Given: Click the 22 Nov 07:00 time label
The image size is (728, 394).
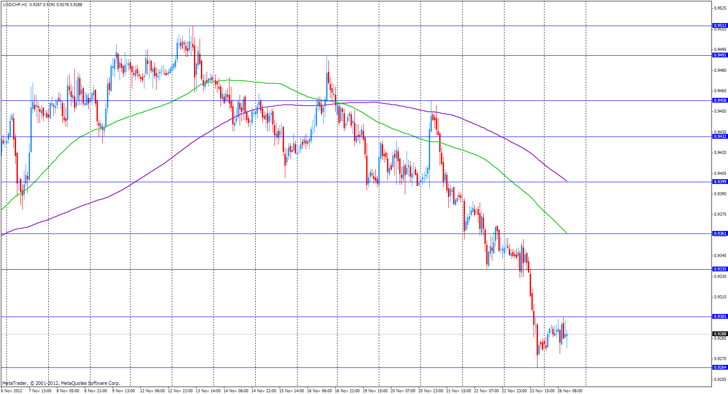Looking at the screenshot, I should [487, 391].
